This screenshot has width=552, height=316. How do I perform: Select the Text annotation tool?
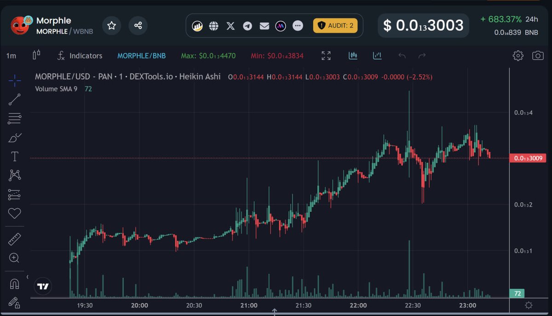click(15, 157)
